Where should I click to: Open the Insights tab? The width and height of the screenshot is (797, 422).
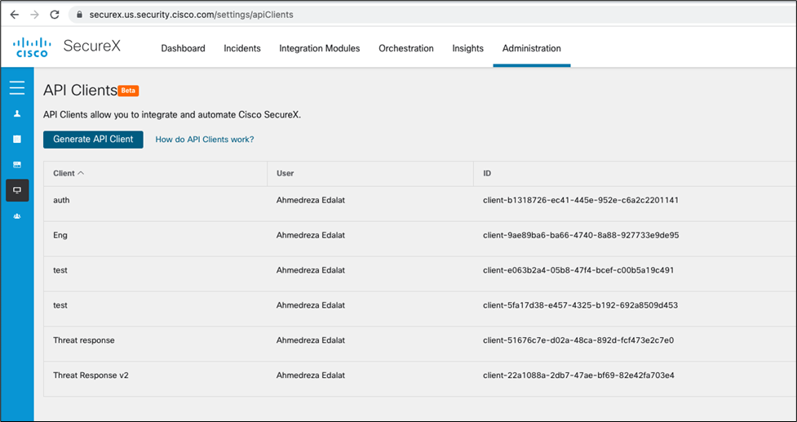[467, 48]
